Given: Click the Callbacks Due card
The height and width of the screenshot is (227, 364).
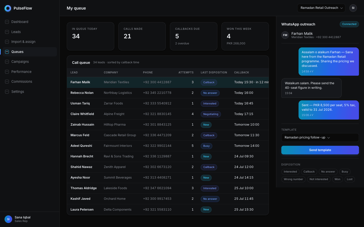Looking at the screenshot, I should click(194, 36).
